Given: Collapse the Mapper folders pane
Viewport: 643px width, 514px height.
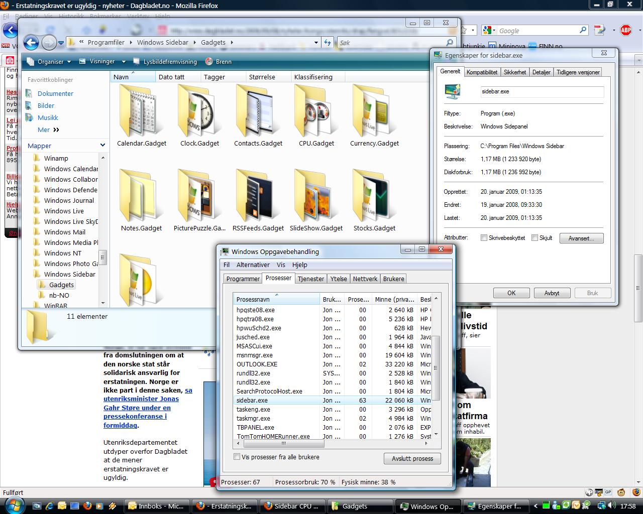Looking at the screenshot, I should coord(103,146).
